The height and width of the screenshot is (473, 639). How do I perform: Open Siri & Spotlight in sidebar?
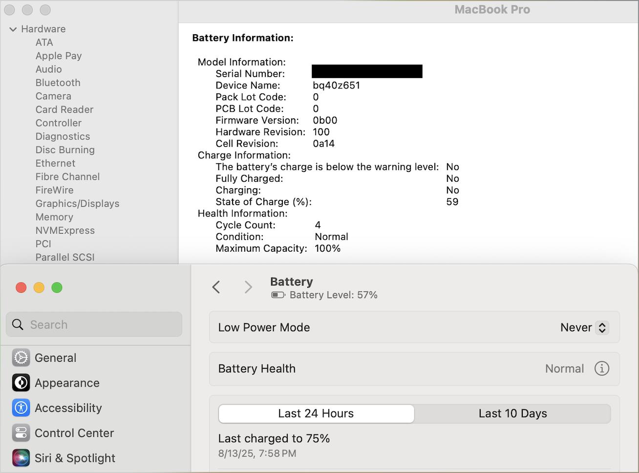[75, 458]
